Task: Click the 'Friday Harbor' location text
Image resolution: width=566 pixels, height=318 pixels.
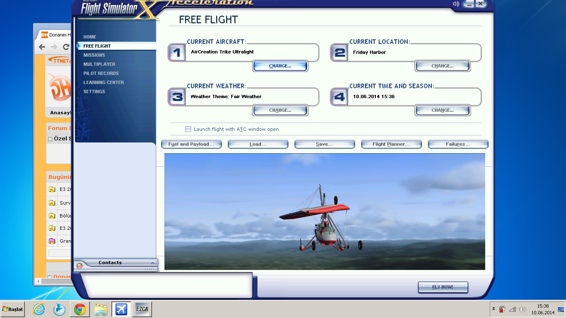Action: [x=369, y=52]
